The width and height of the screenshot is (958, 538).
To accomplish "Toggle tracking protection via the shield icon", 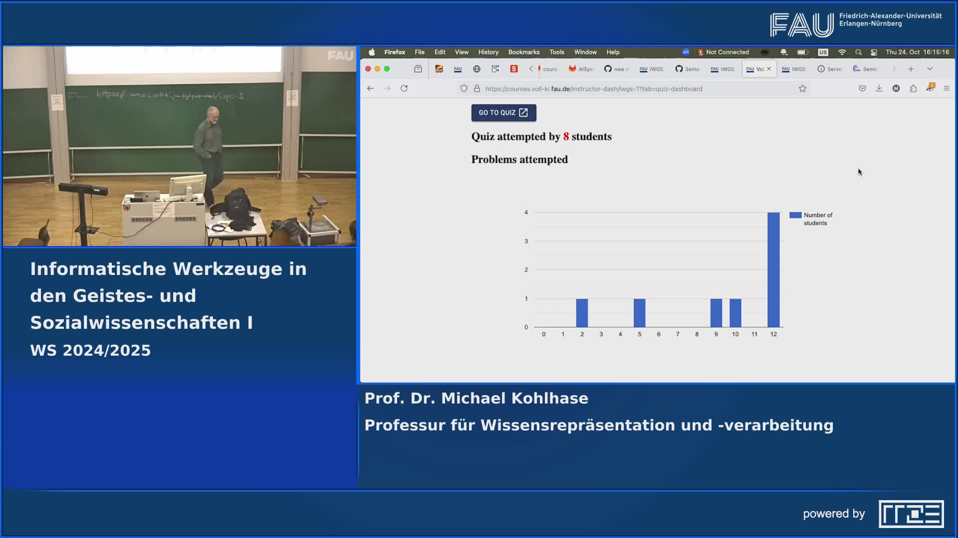I will [x=464, y=88].
